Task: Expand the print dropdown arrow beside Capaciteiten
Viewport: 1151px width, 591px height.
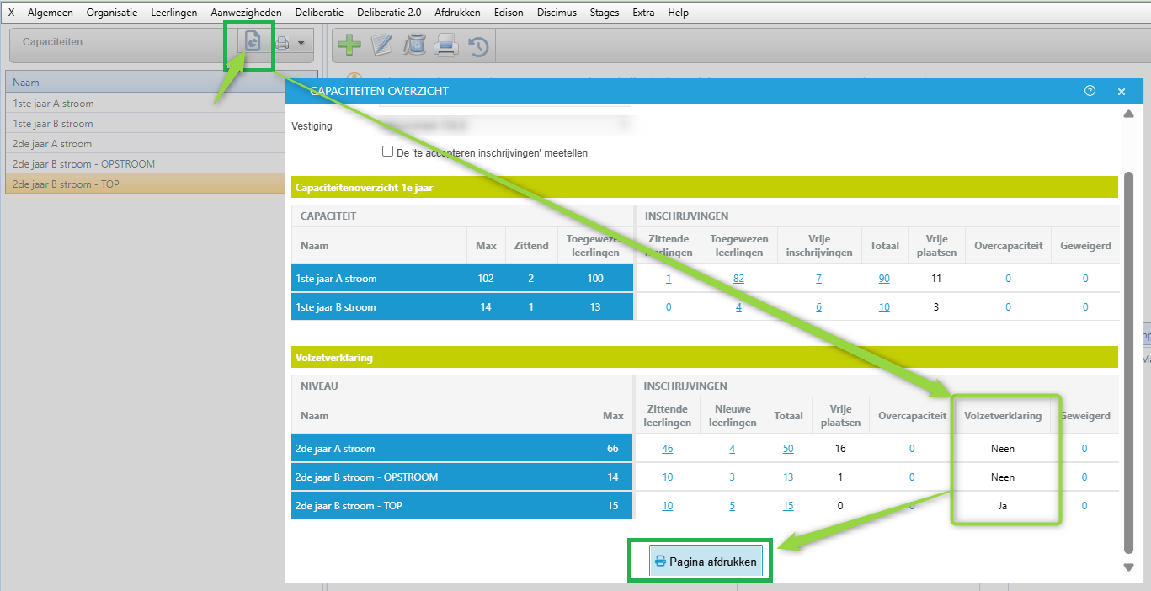Action: 301,42
